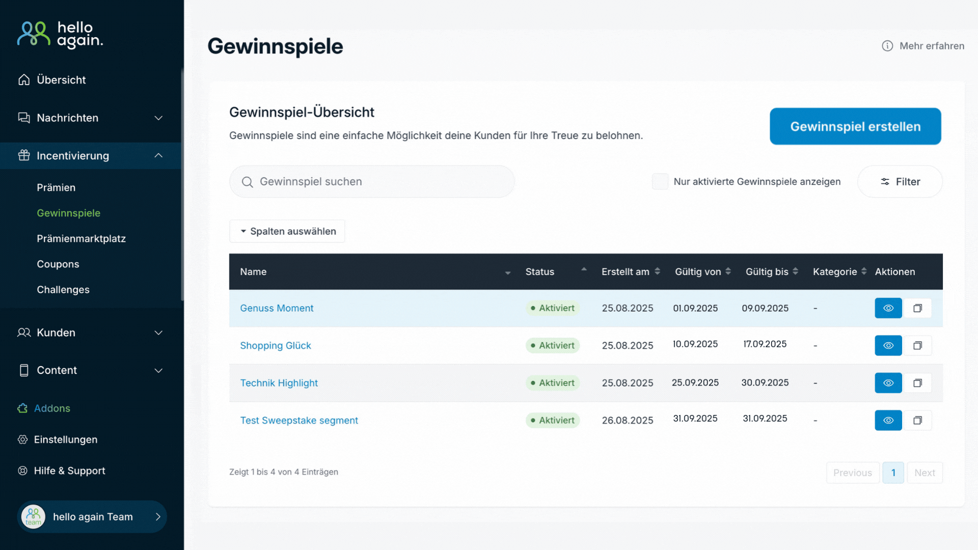Screen dimensions: 978x550
Task: Click eye button for Test Sweepstake segment
Action: click(888, 421)
